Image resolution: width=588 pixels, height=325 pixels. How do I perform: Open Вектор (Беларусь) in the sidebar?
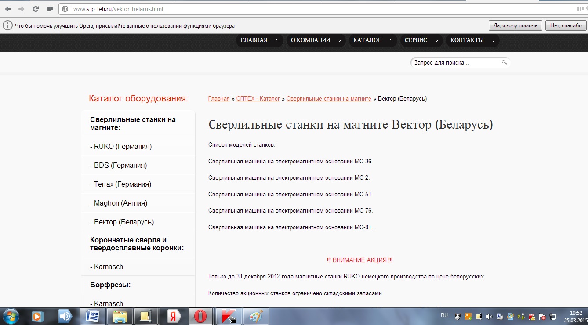click(122, 222)
